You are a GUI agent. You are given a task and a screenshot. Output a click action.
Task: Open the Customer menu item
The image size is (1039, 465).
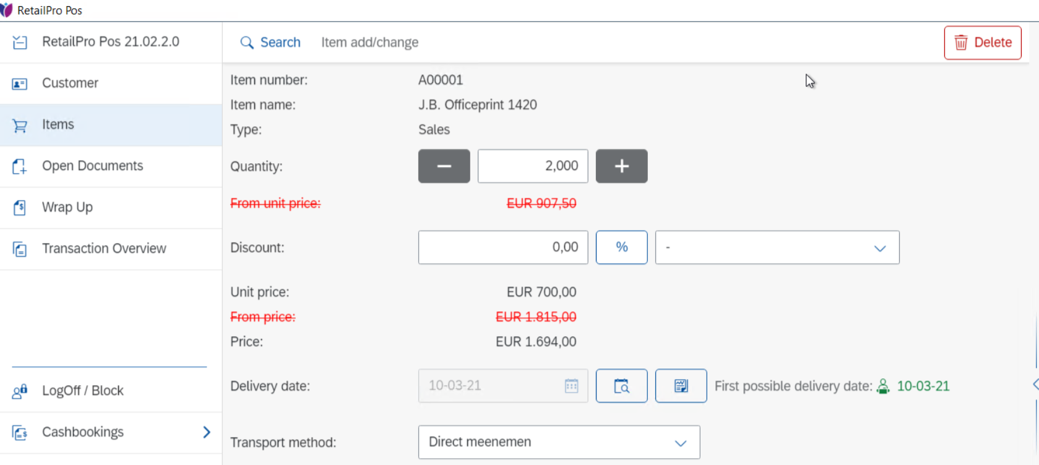[x=70, y=83]
